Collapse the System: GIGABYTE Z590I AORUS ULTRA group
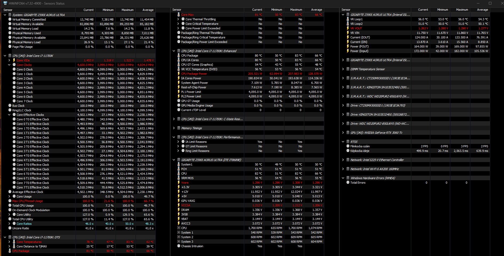The height and width of the screenshot is (256, 504). click(5, 15)
